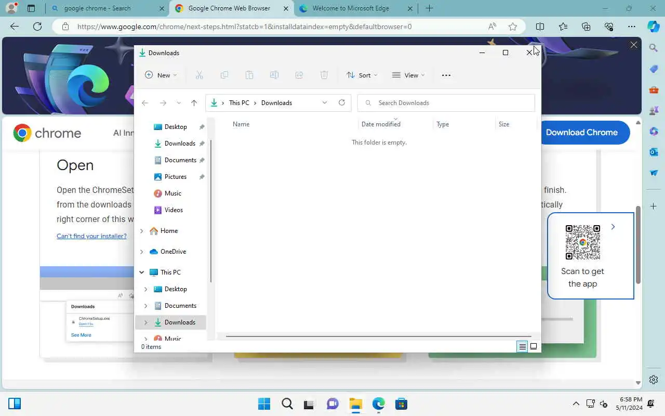Go back in the Edge browser
Image resolution: width=665 pixels, height=416 pixels.
(x=15, y=27)
